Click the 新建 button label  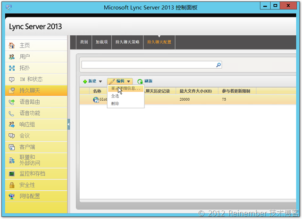tap(92, 81)
